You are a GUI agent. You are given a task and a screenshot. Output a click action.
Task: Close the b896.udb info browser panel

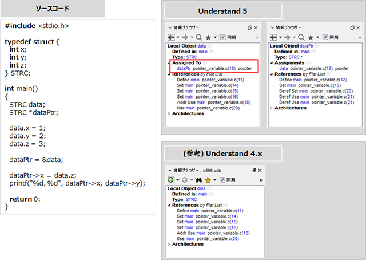(260, 171)
